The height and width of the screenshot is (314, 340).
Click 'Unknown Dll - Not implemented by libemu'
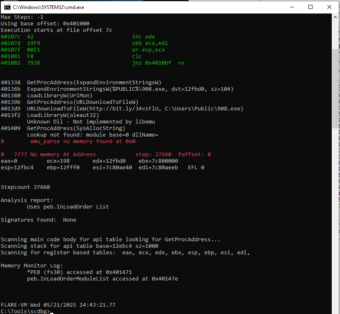[91, 122]
